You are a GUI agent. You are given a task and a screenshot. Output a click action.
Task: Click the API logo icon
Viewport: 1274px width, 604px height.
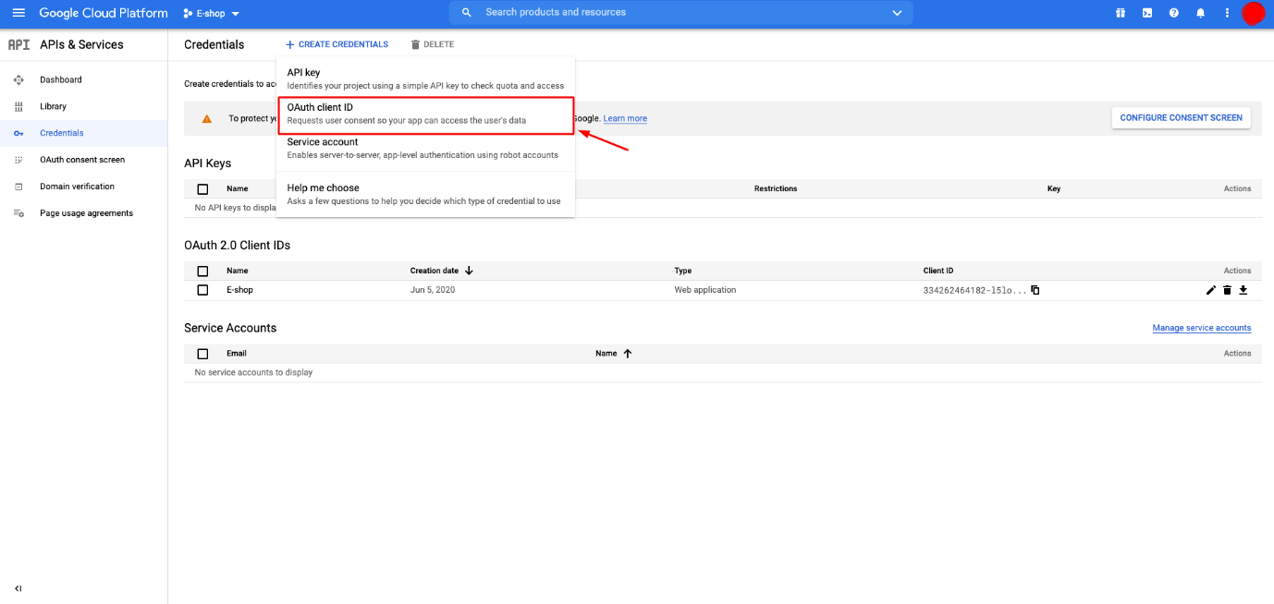coord(18,44)
